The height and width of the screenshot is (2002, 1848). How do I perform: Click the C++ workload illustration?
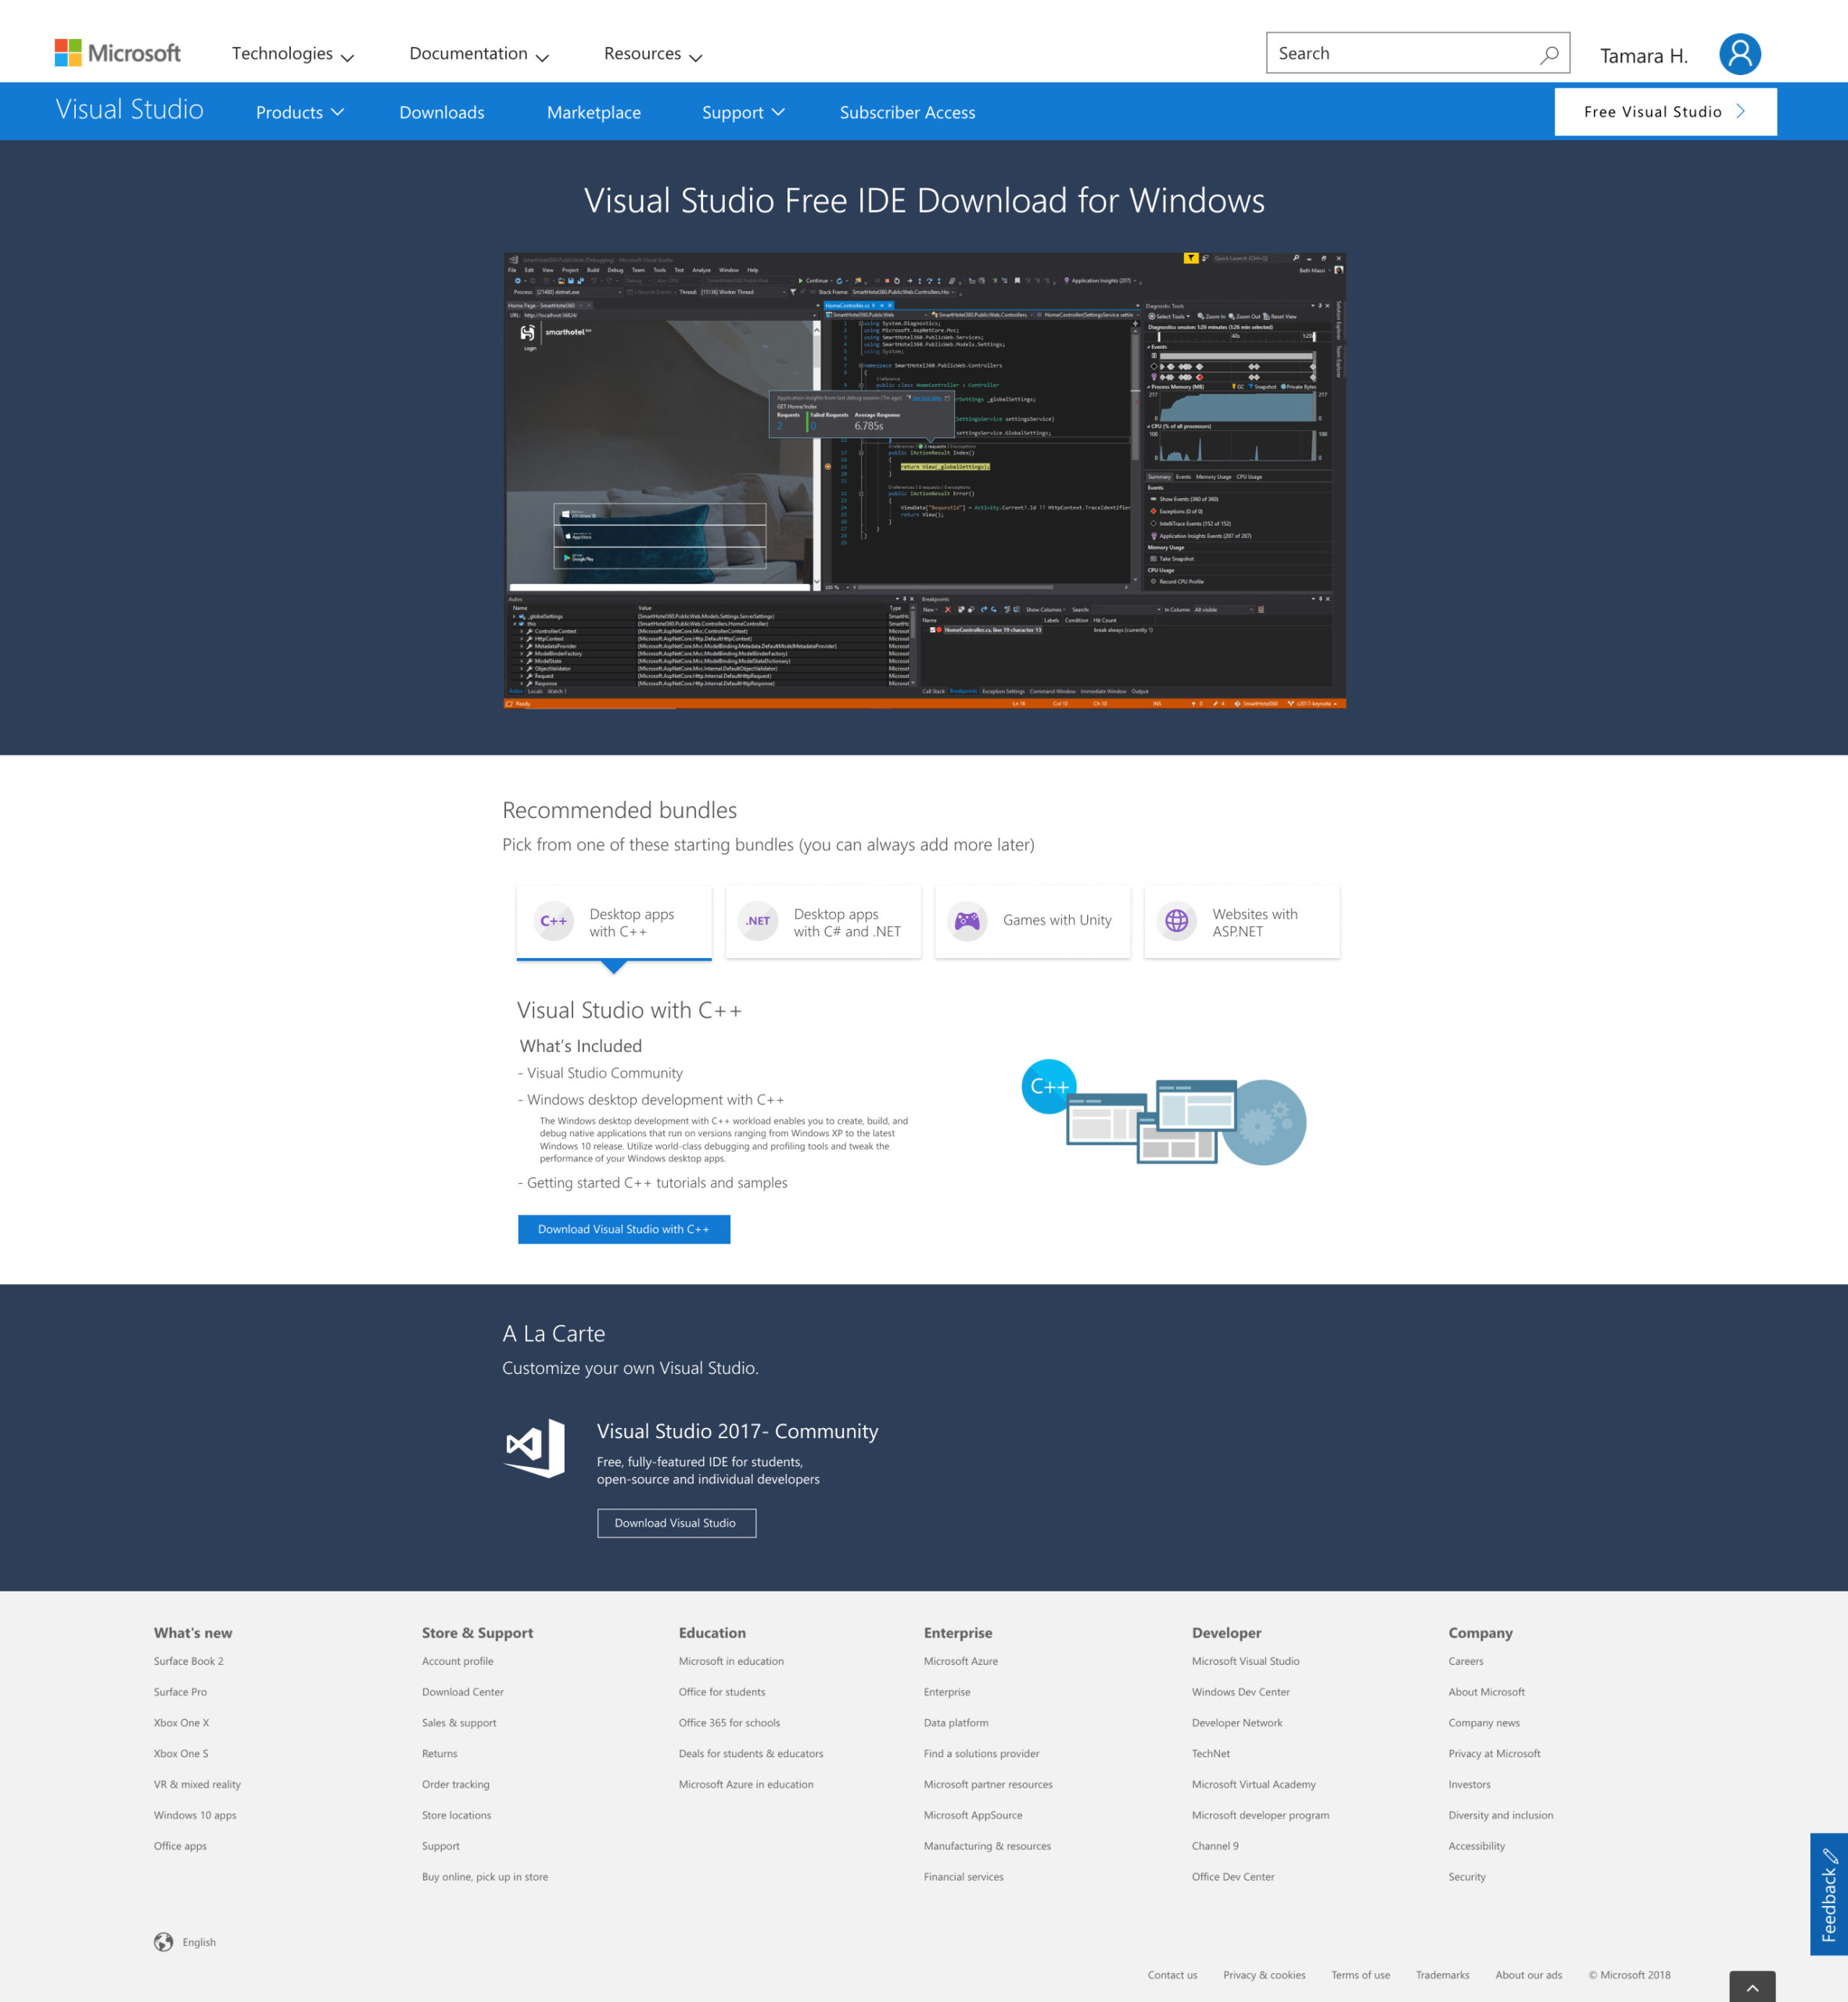[1164, 1112]
